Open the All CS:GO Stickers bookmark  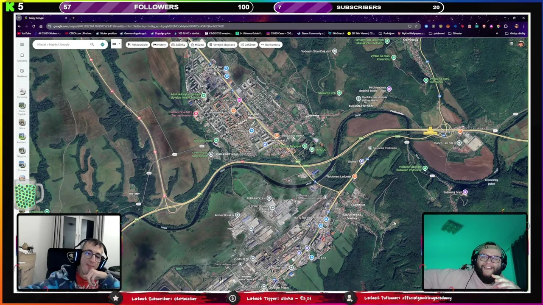point(48,33)
